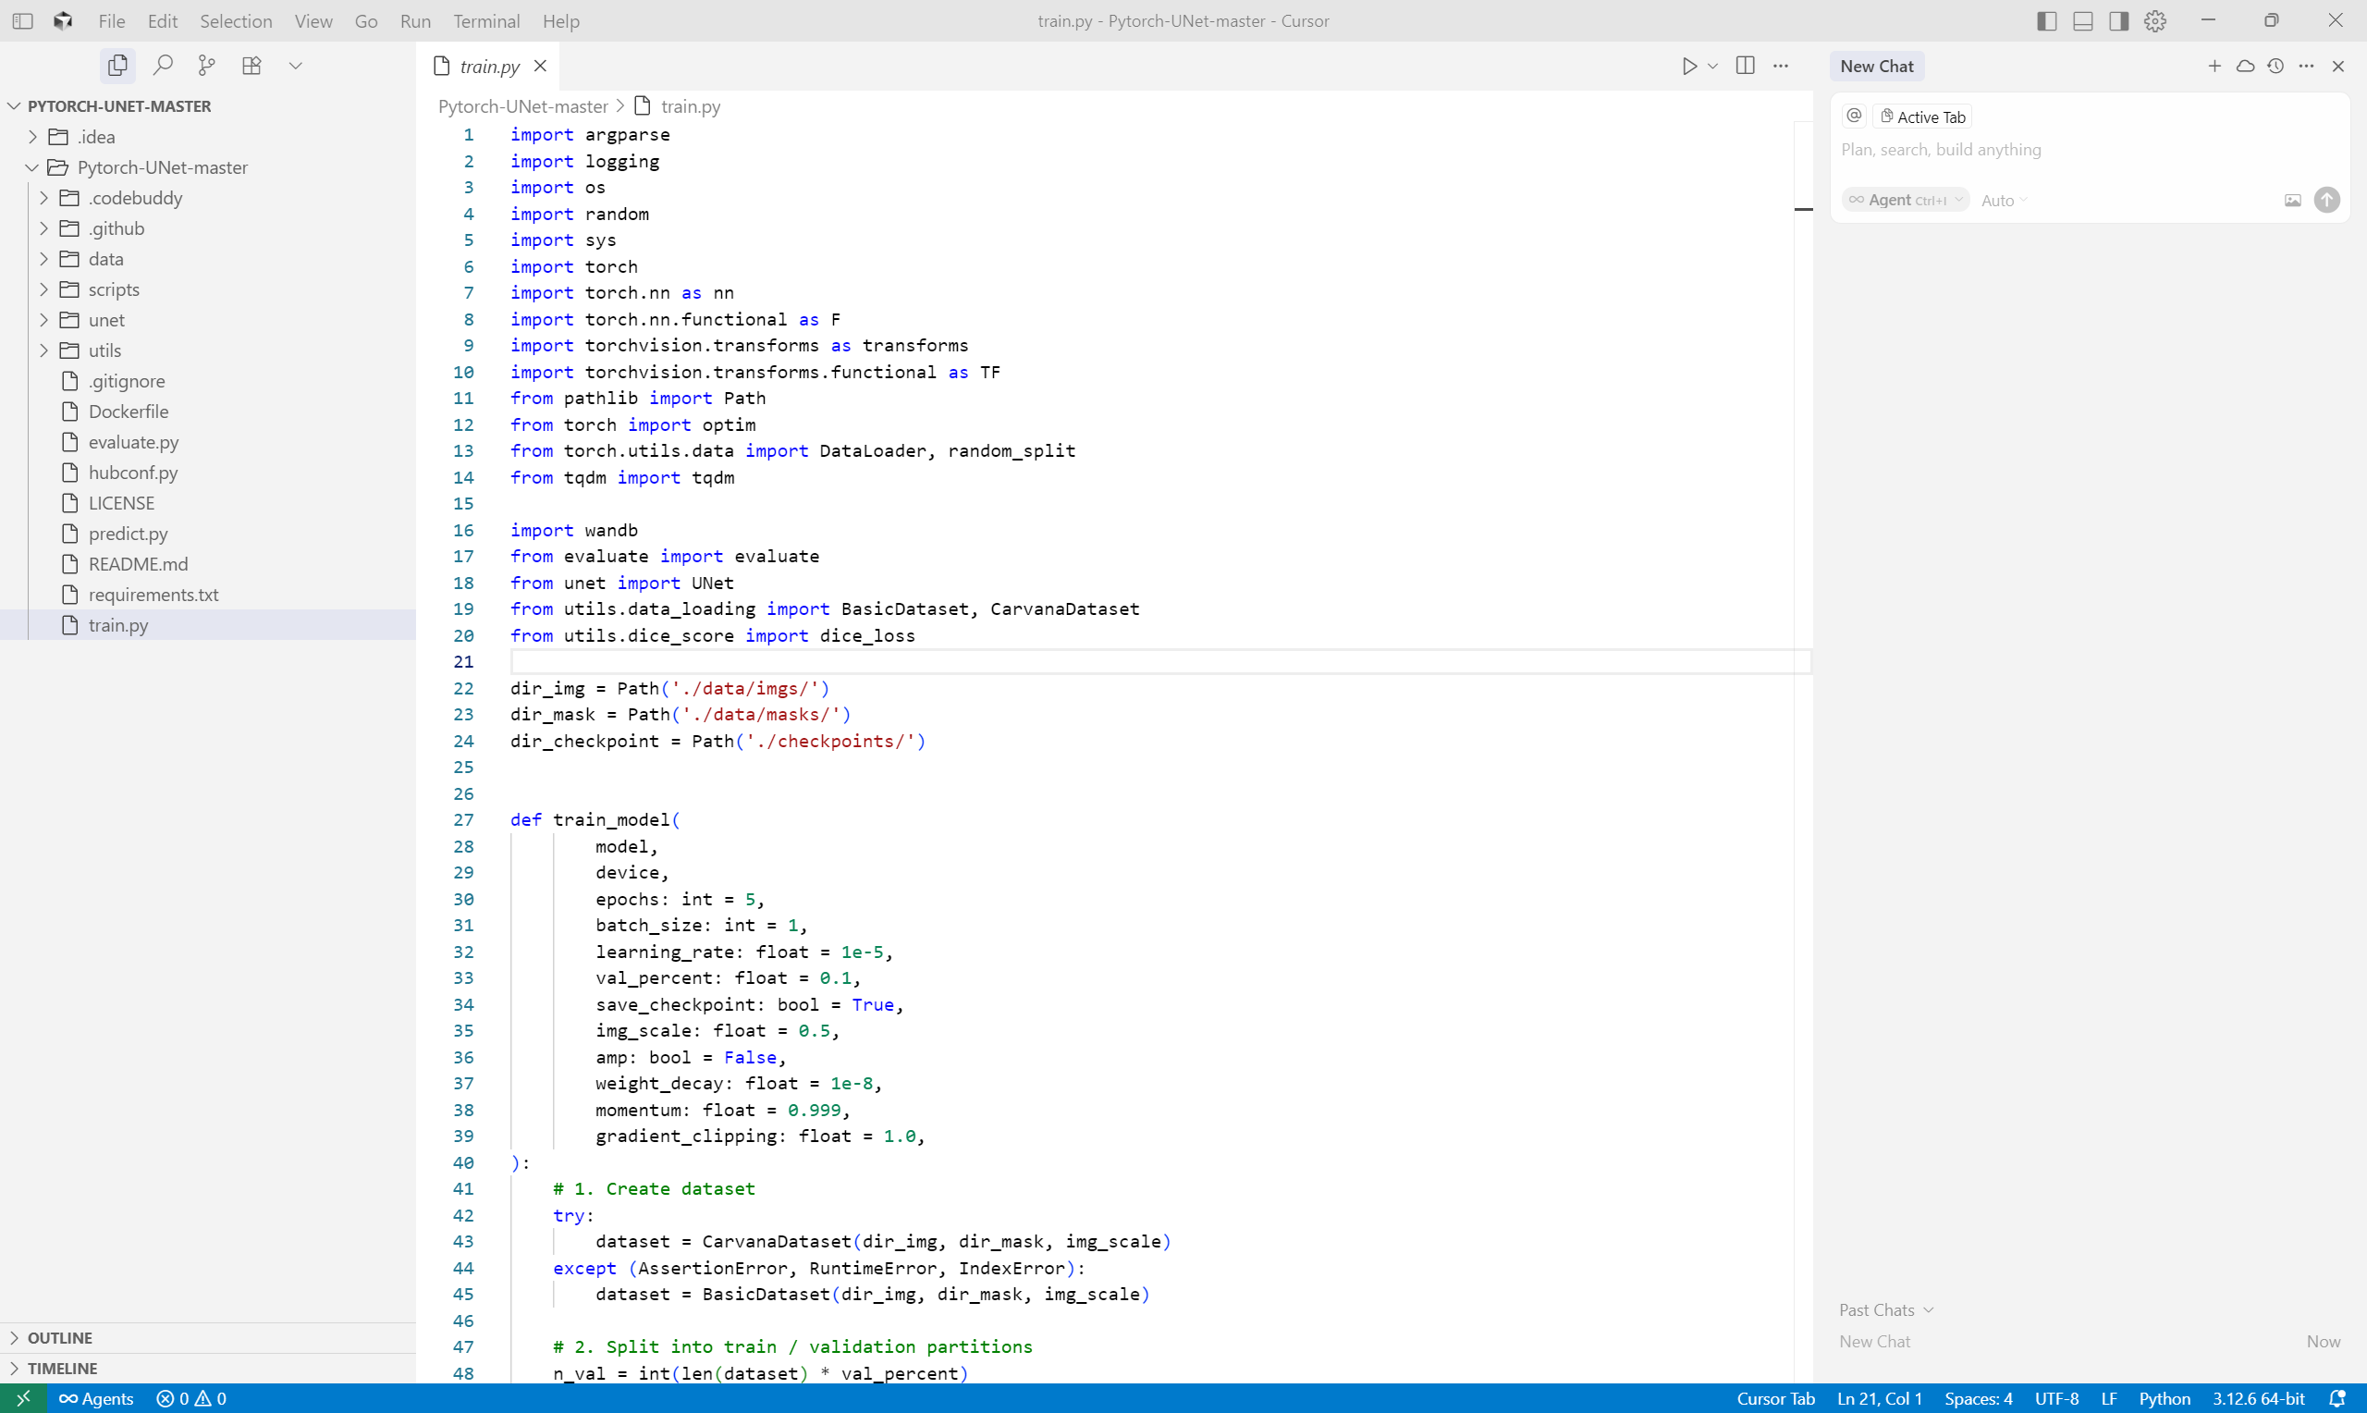Screen dimensions: 2367x1413
Task: Toggle the AI pane layout button
Action: click(x=2118, y=21)
